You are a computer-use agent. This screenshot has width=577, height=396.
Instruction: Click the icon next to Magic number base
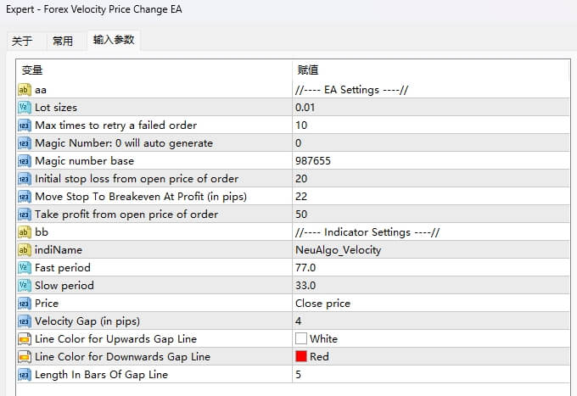(24, 161)
